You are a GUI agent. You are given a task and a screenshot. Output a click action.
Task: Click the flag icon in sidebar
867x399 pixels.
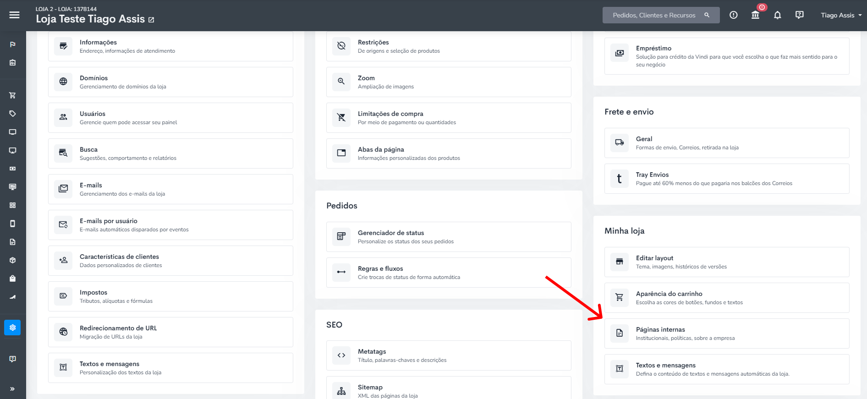point(12,44)
